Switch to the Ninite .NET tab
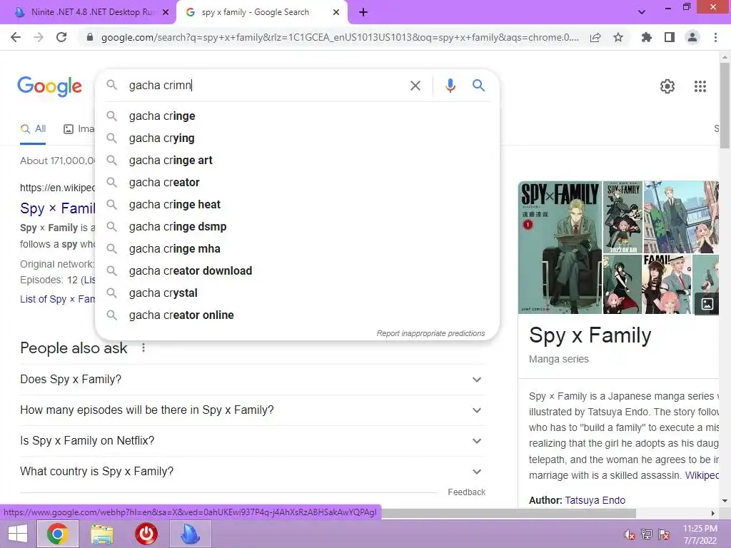Image resolution: width=731 pixels, height=548 pixels. point(88,12)
